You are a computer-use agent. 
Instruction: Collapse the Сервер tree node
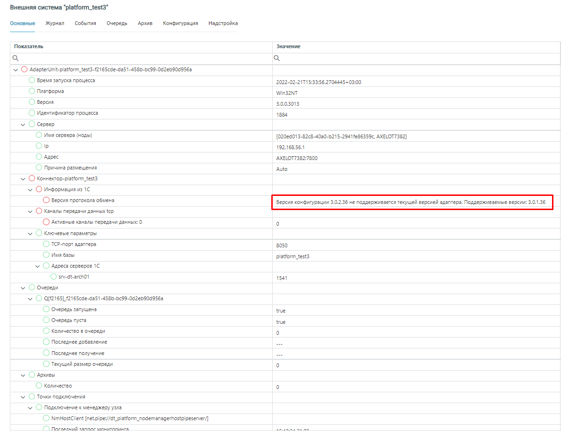(x=23, y=124)
